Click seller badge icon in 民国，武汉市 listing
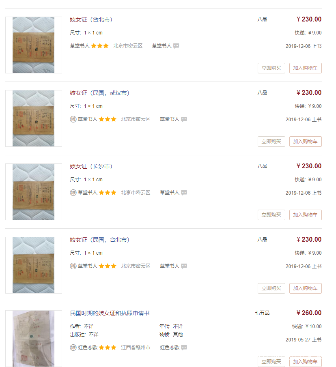 click(x=73, y=119)
